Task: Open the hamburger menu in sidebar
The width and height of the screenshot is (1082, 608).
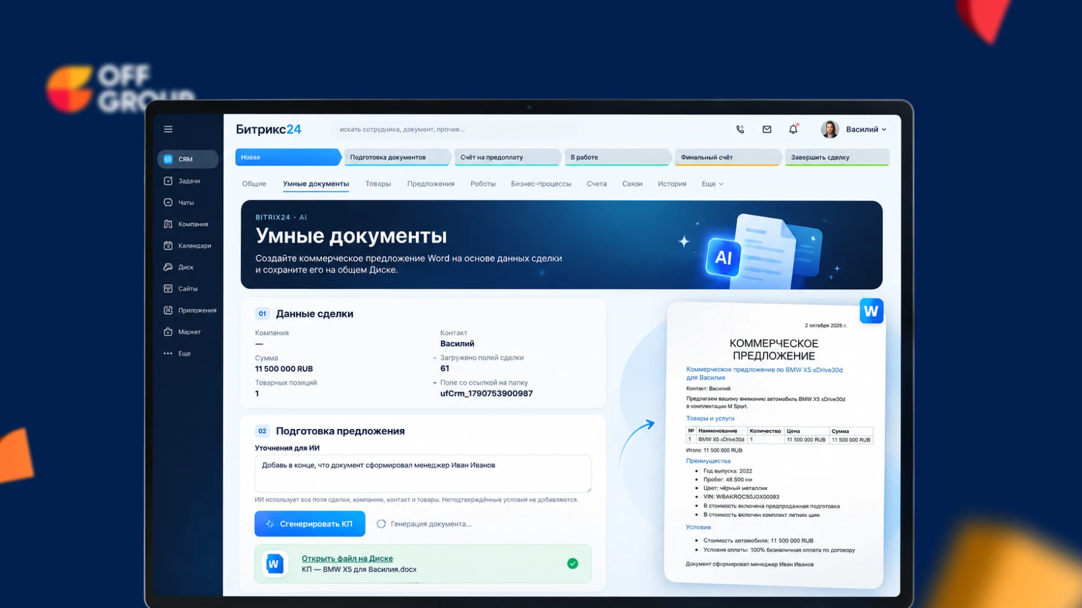Action: (x=168, y=129)
